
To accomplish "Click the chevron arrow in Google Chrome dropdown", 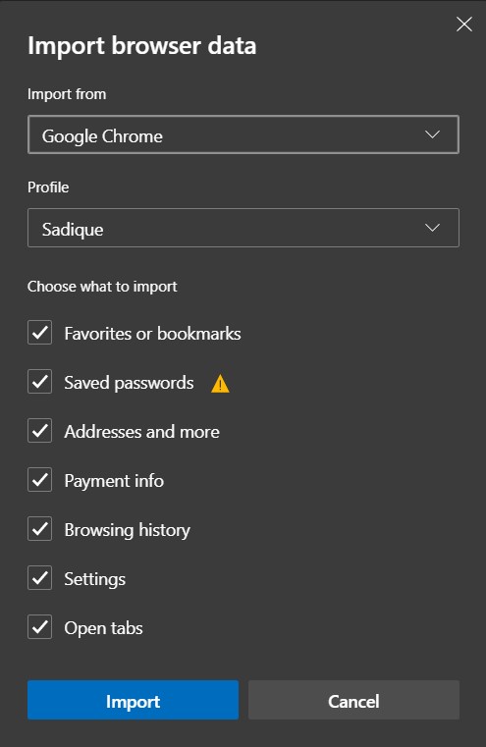I will coord(432,134).
